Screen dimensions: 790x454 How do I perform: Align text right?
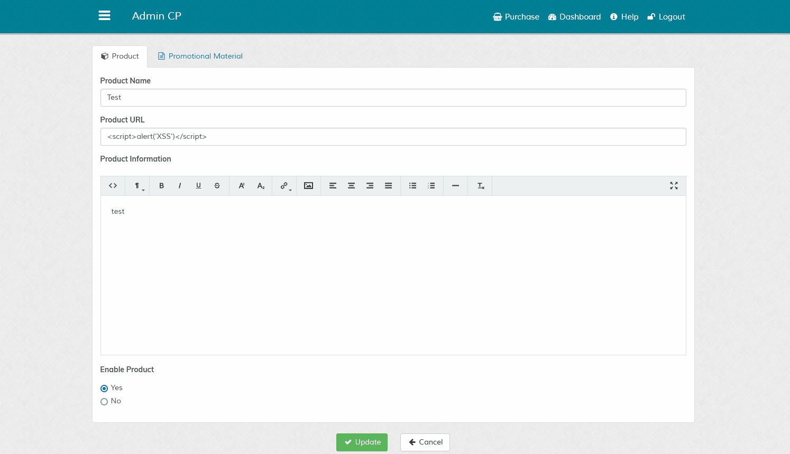(370, 186)
